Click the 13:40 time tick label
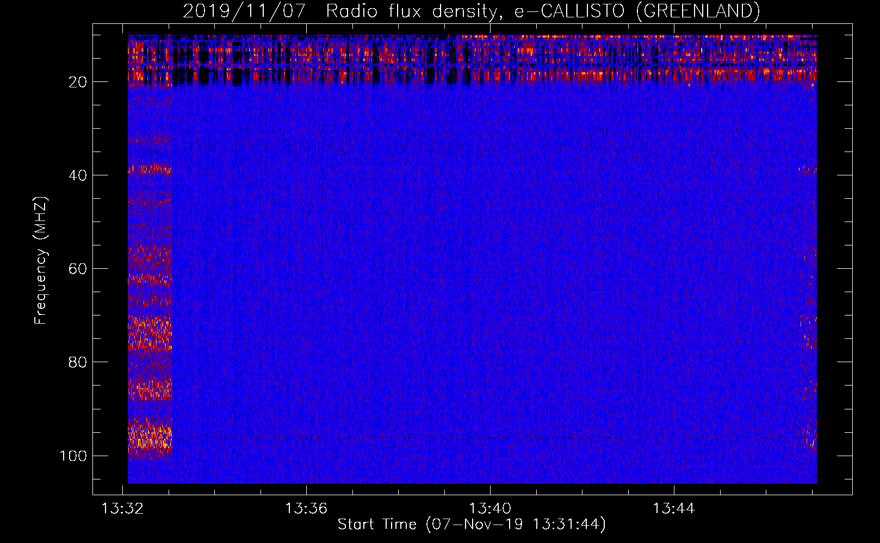 pos(490,509)
